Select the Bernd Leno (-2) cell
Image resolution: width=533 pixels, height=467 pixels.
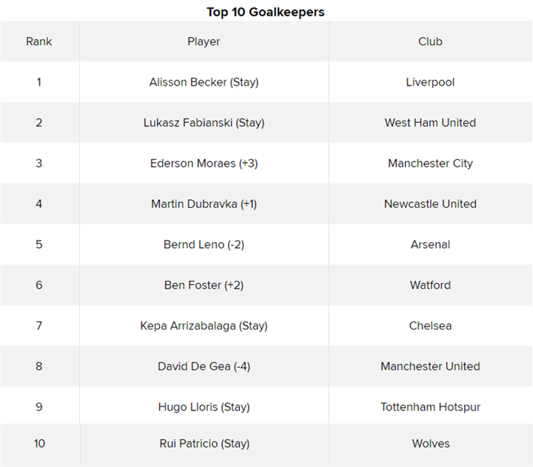204,245
